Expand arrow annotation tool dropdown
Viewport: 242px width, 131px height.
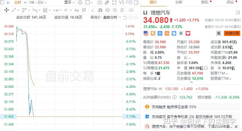tap(71, 10)
